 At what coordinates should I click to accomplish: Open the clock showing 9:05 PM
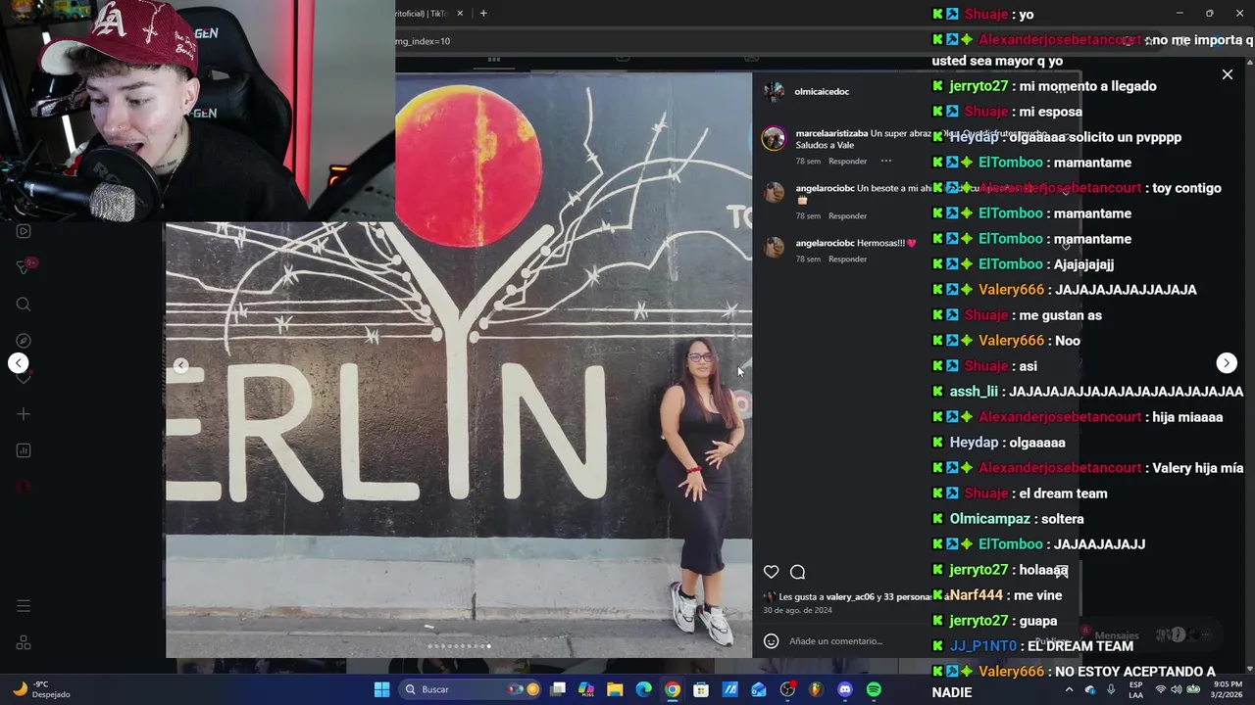[1228, 689]
